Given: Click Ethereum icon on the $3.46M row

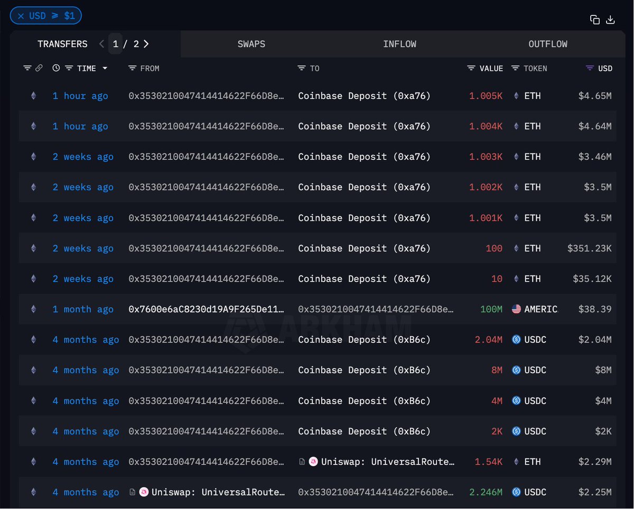Looking at the screenshot, I should [34, 157].
